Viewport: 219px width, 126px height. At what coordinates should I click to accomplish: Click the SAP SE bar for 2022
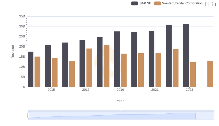click(x=169, y=56)
